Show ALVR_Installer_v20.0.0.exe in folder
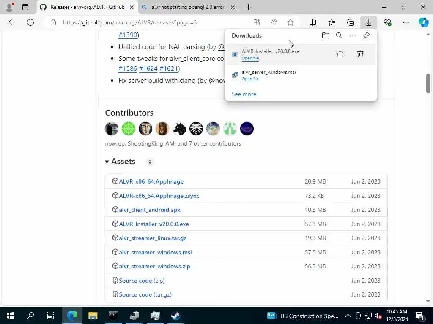433x324 pixels. tap(340, 54)
